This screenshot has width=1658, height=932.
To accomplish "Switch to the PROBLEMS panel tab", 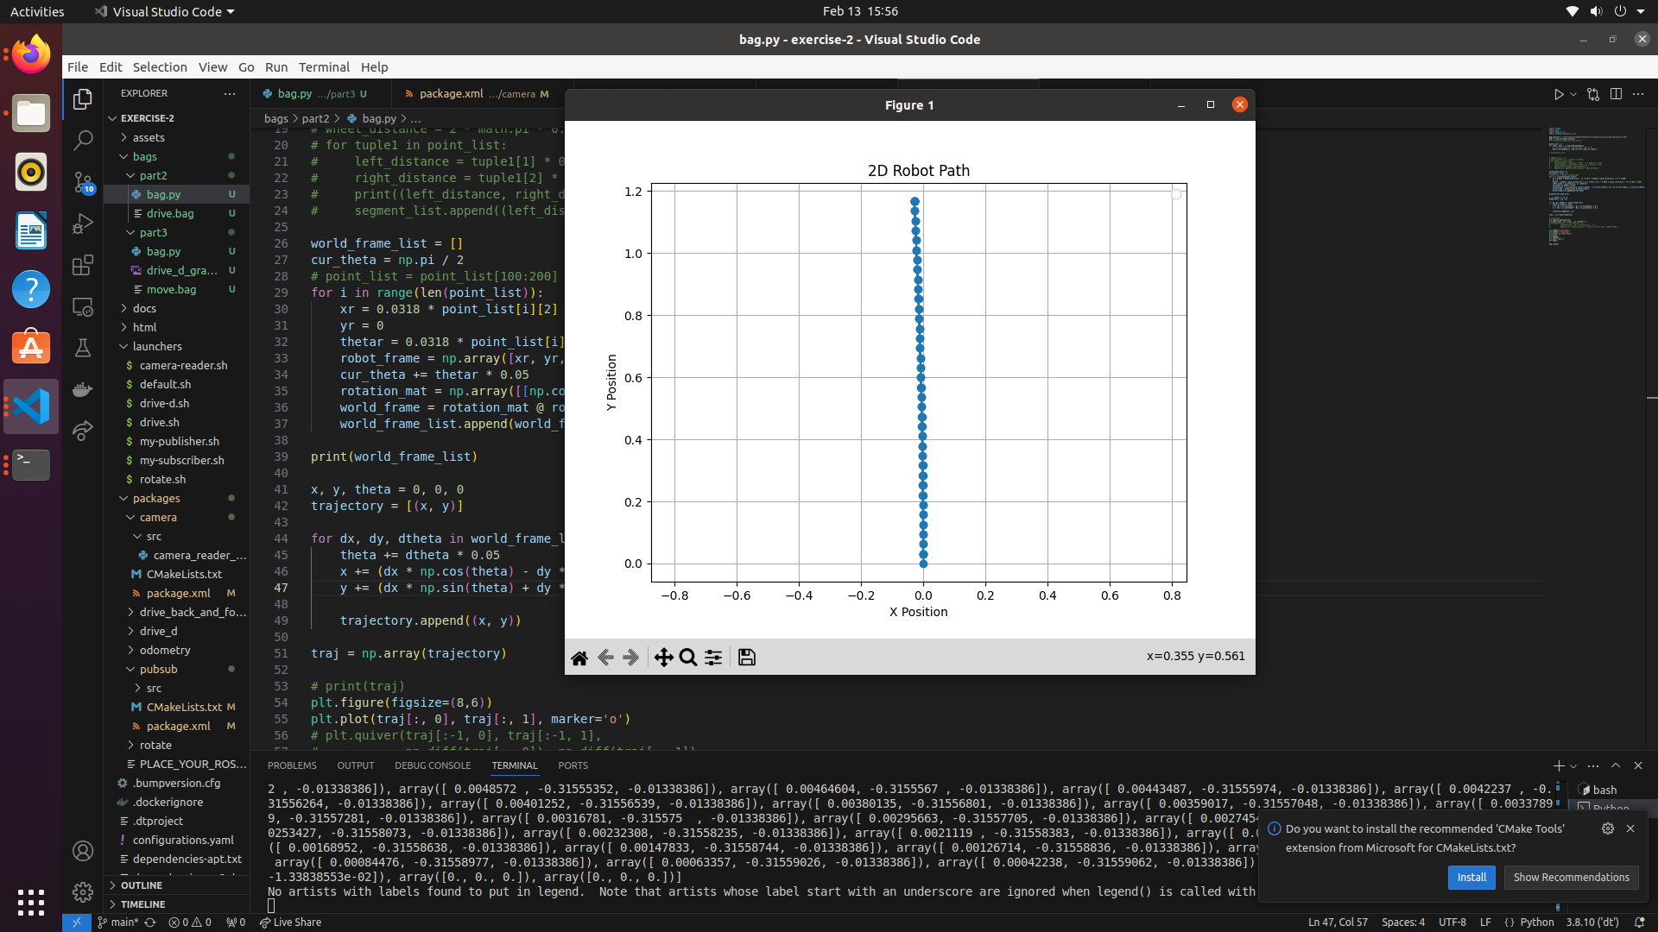I will click(292, 765).
